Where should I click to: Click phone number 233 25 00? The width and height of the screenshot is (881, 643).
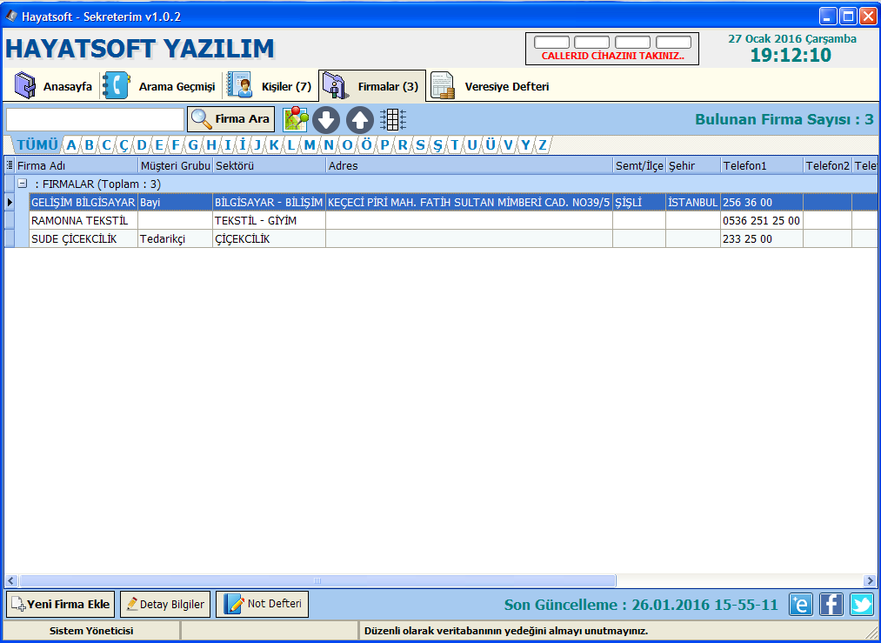coord(762,239)
